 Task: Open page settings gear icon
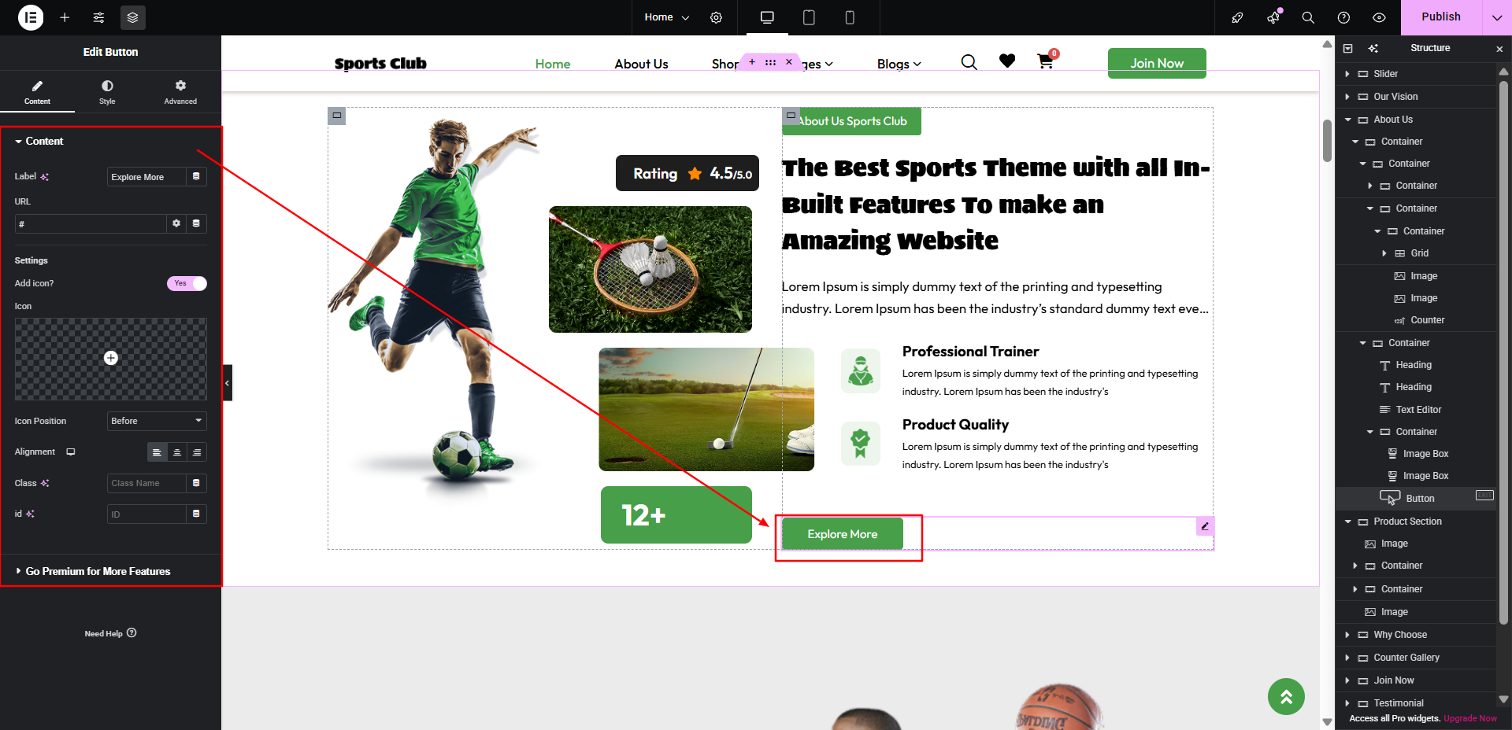pos(716,17)
